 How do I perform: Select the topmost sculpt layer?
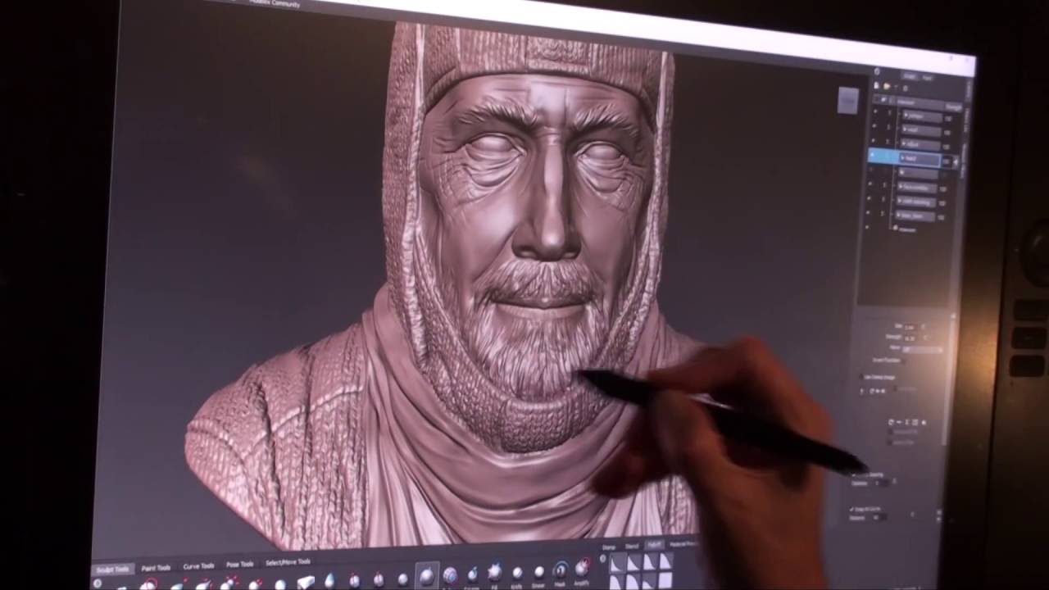point(922,116)
